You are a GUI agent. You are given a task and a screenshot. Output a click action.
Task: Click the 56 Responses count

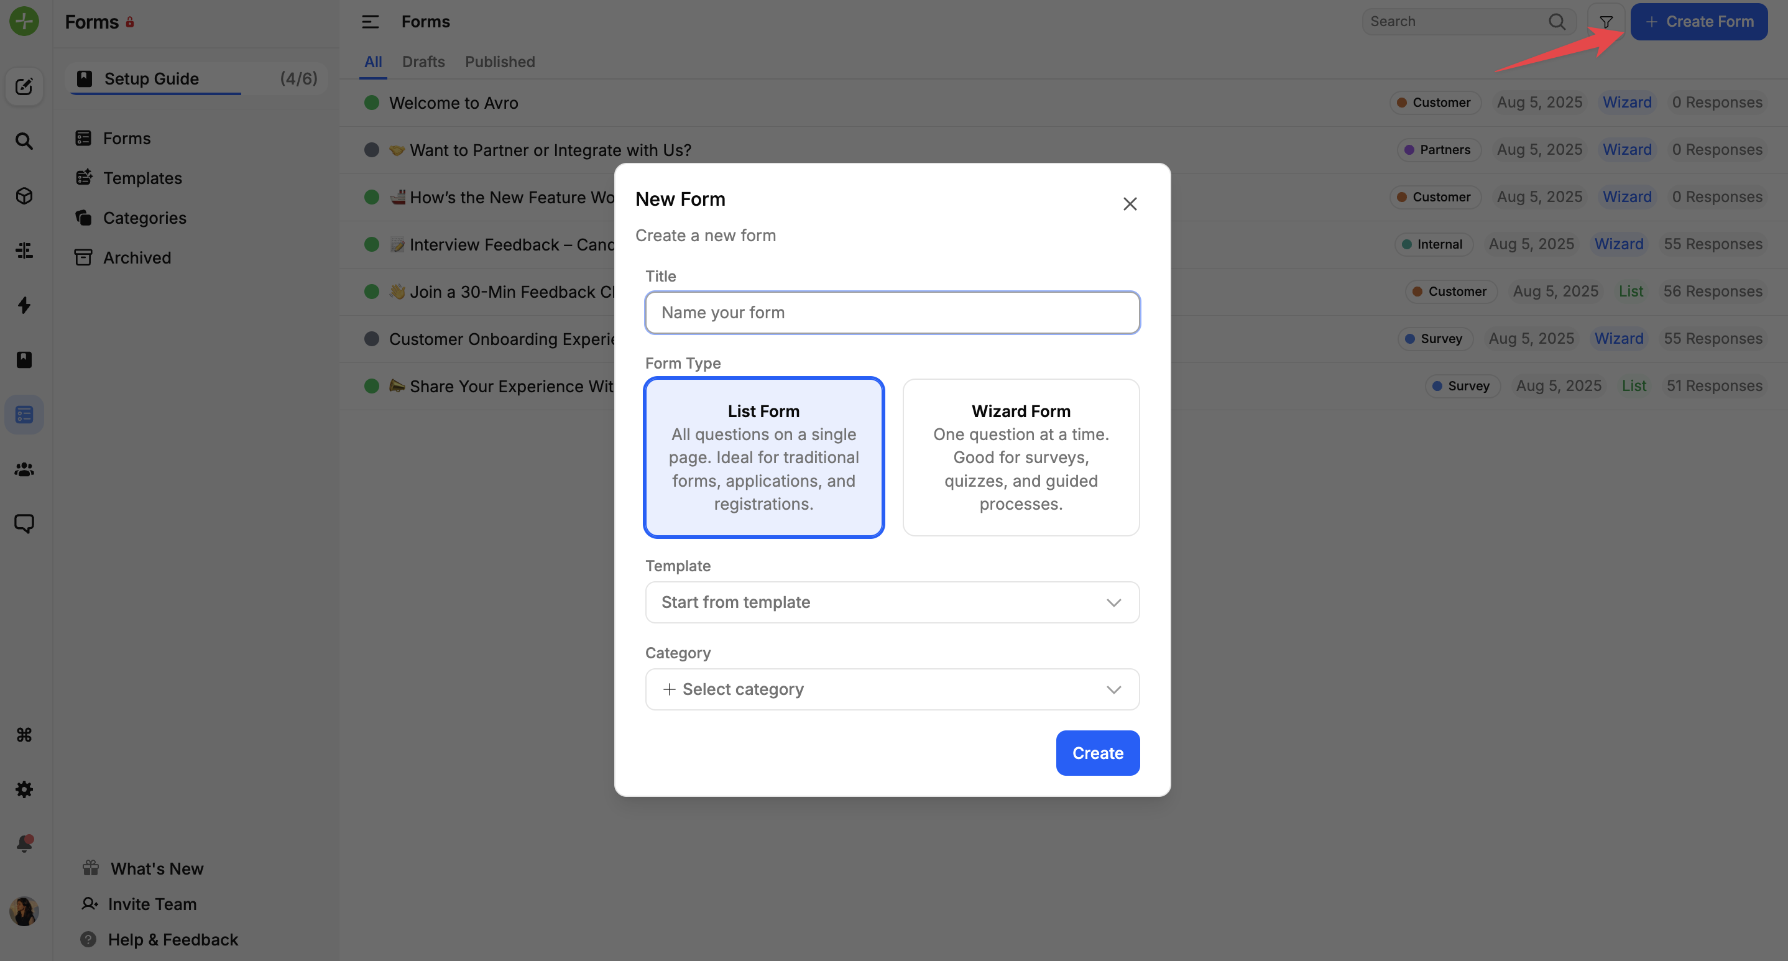[x=1712, y=292]
